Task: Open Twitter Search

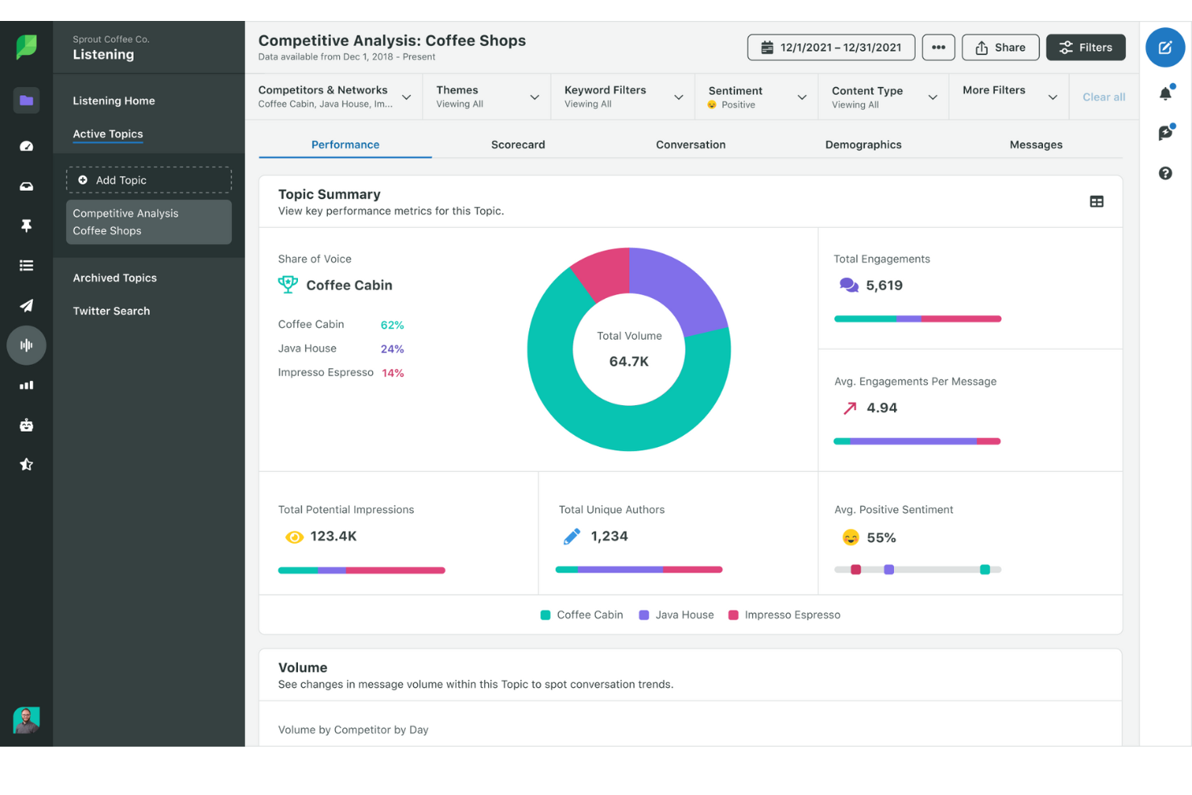Action: point(111,311)
